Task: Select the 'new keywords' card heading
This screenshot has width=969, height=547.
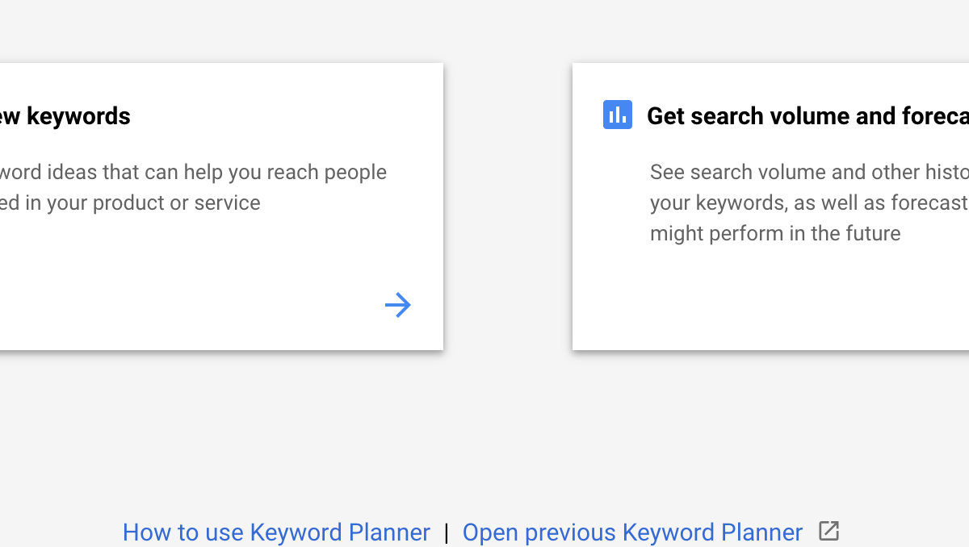Action: [x=65, y=116]
